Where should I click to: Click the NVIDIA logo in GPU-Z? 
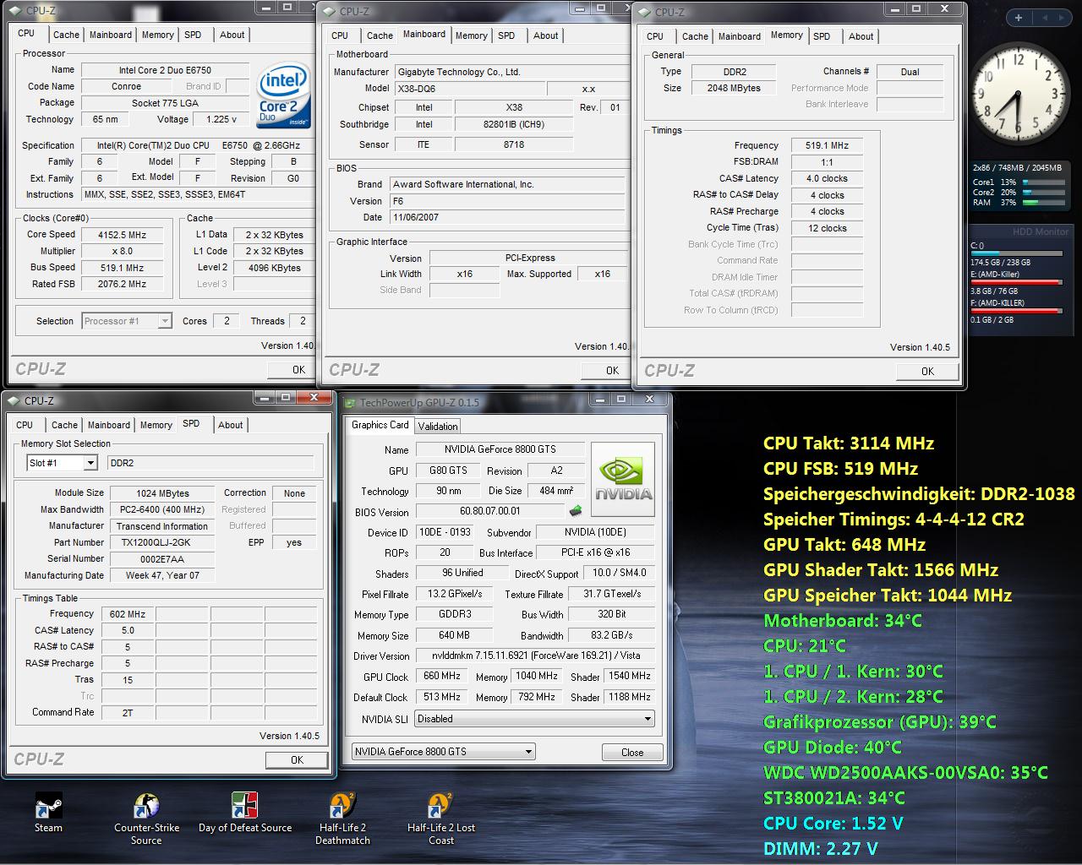[623, 479]
